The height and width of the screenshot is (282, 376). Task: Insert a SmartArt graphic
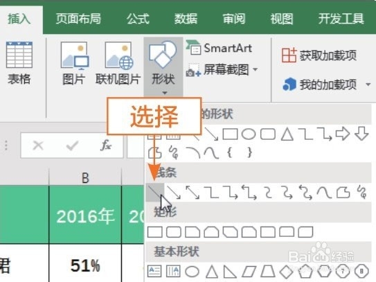[219, 48]
